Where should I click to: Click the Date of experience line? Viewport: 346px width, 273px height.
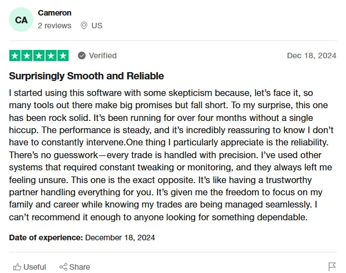82,237
